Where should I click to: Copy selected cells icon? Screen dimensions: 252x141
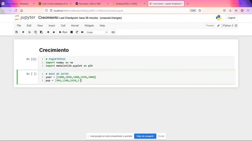[x=35, y=32]
